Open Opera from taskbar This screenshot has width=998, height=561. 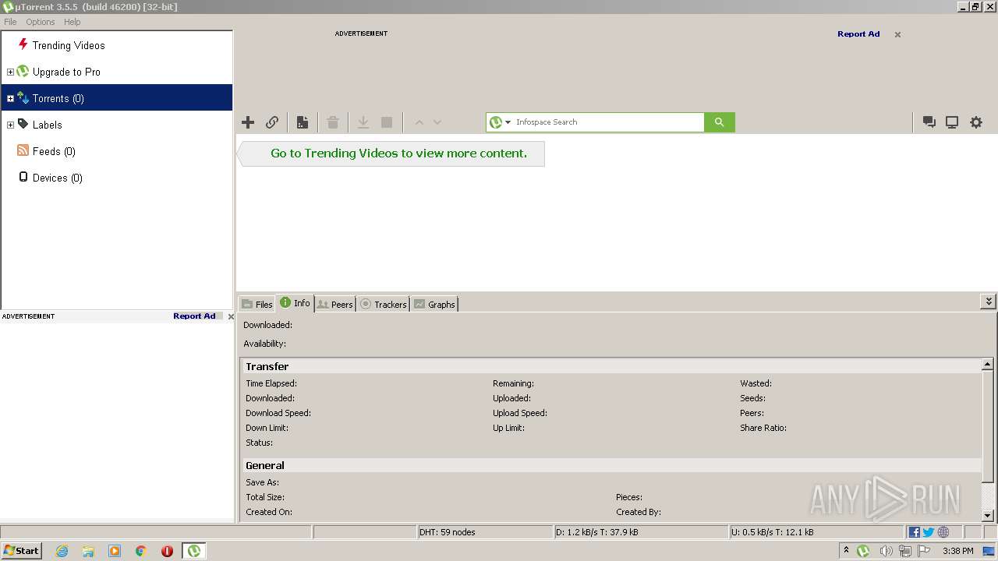pos(167,551)
